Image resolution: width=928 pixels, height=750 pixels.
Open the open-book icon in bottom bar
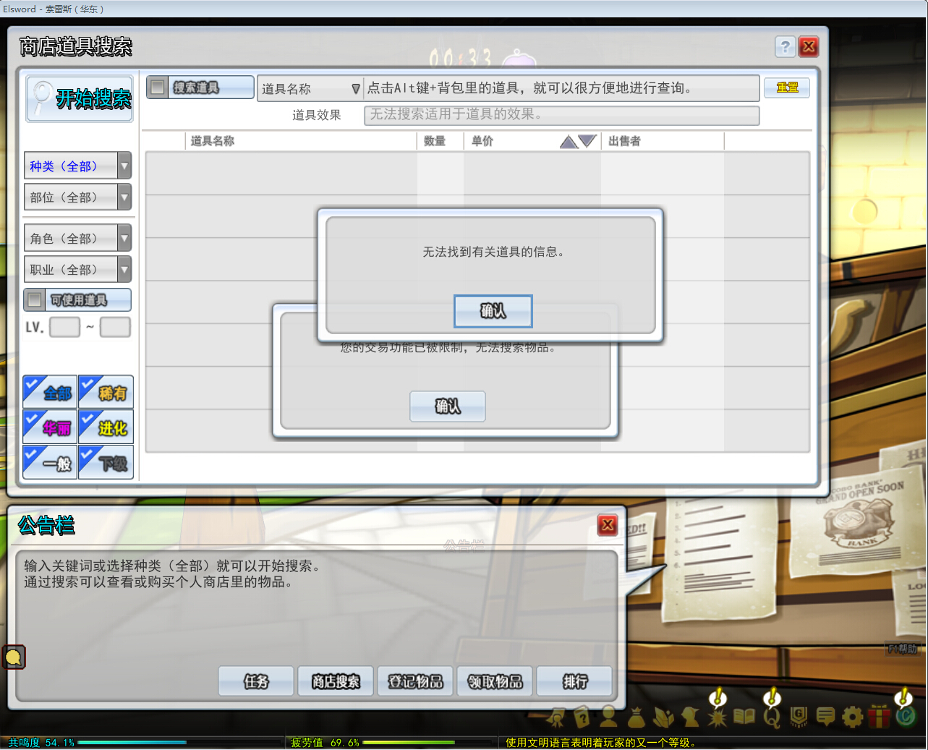744,716
